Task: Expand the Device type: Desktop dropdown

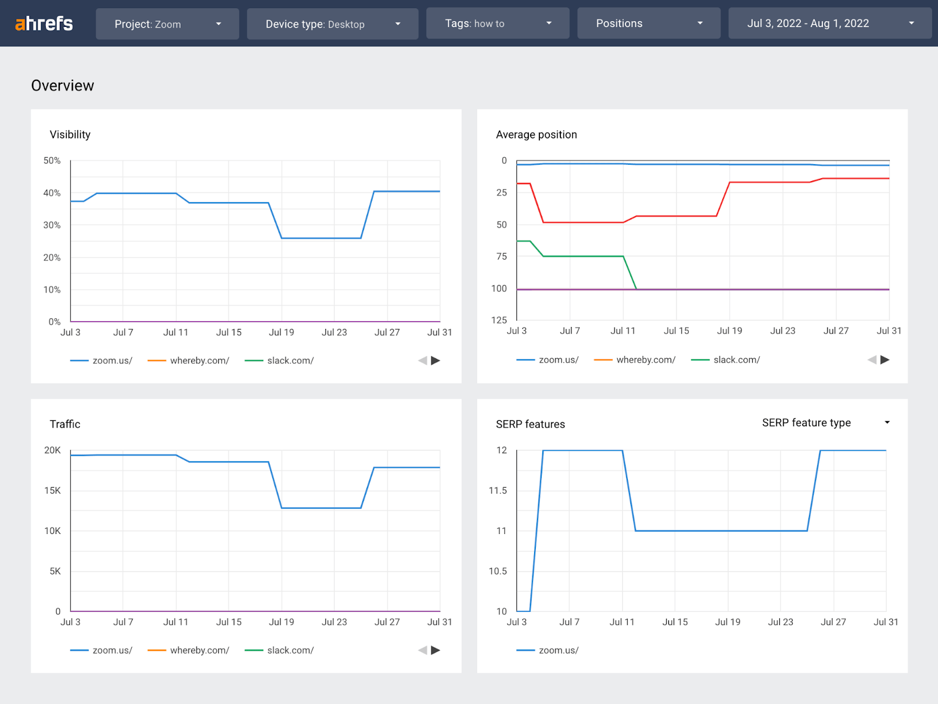Action: [332, 23]
